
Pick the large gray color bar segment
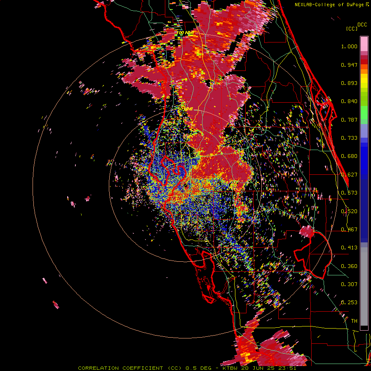[x=364, y=286]
